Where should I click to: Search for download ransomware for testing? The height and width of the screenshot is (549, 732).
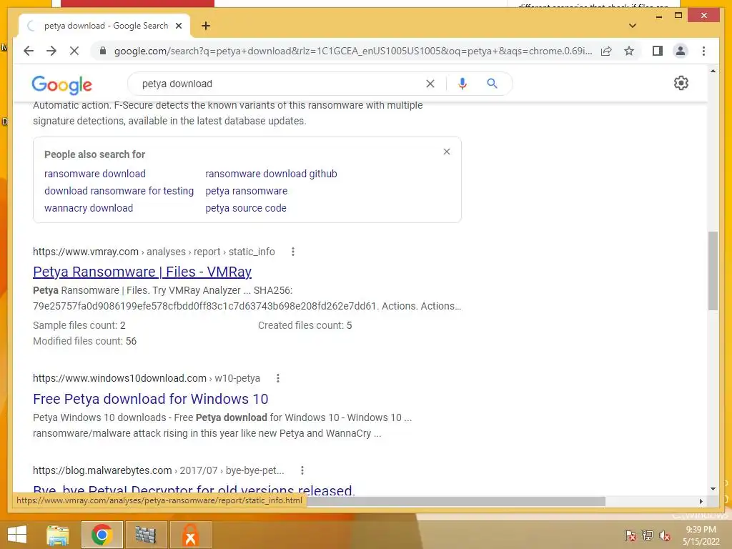pos(119,191)
